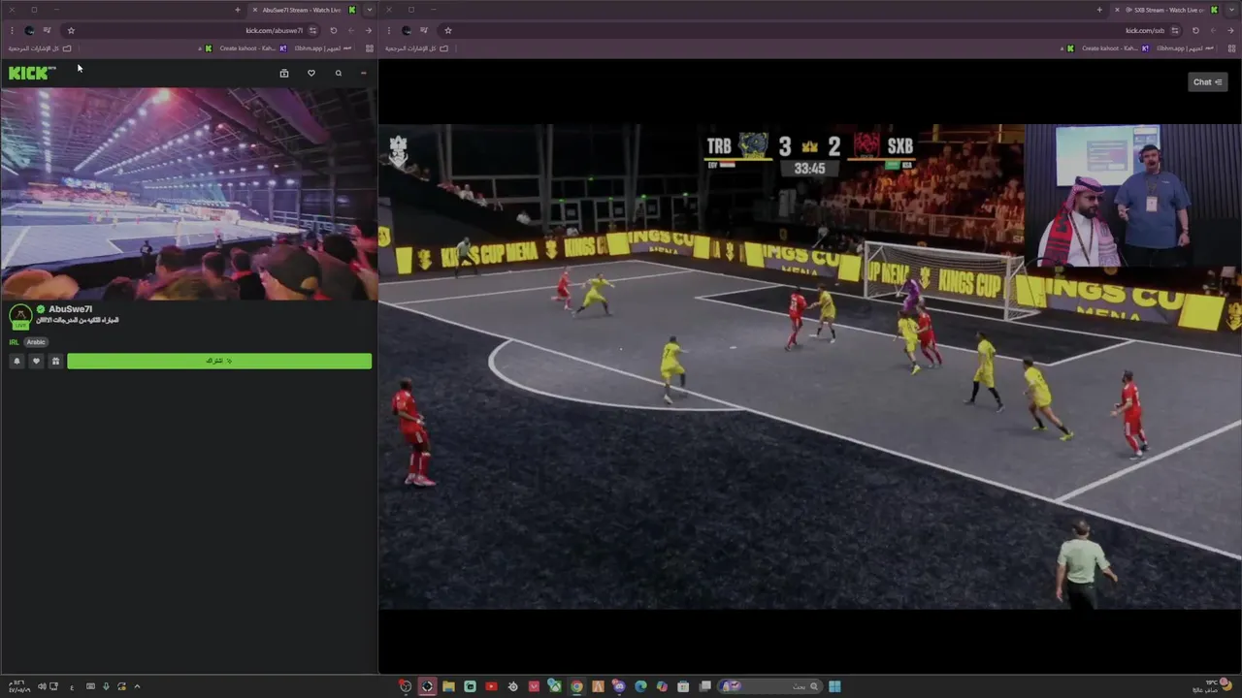The image size is (1242, 698).
Task: Open profile avatar in SXB browser toolbar
Action: click(x=406, y=30)
